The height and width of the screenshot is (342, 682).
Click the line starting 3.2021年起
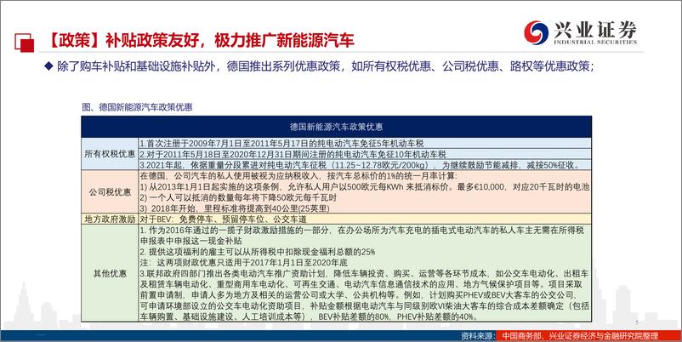pos(360,165)
